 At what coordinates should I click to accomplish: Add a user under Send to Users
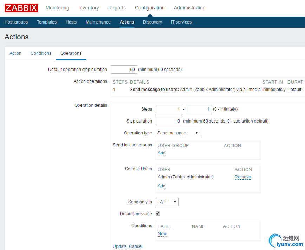tap(161, 186)
